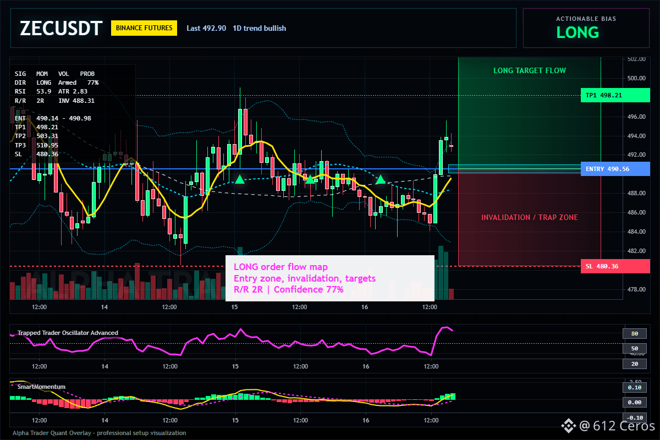
Task: Select the oscillator 50 level label
Action: (x=634, y=349)
